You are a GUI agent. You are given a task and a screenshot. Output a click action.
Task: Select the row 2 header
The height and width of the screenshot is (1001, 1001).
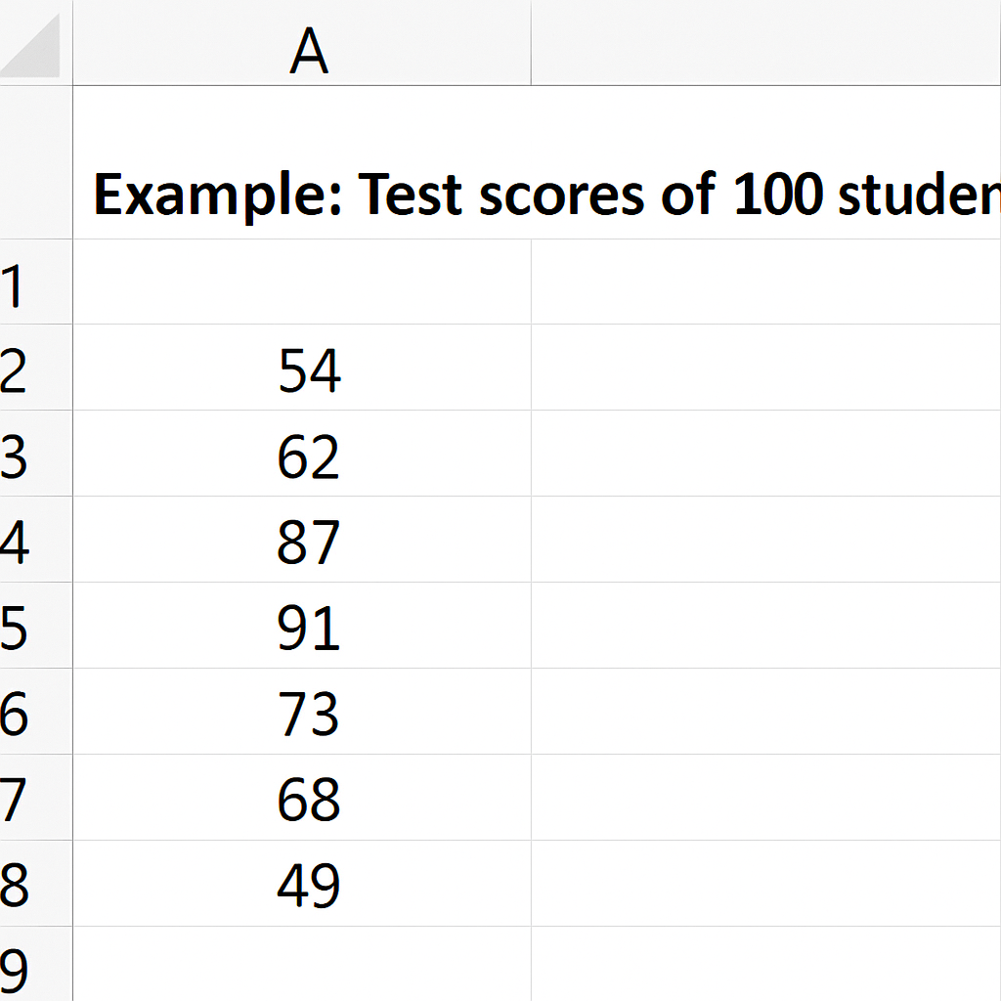[x=20, y=370]
